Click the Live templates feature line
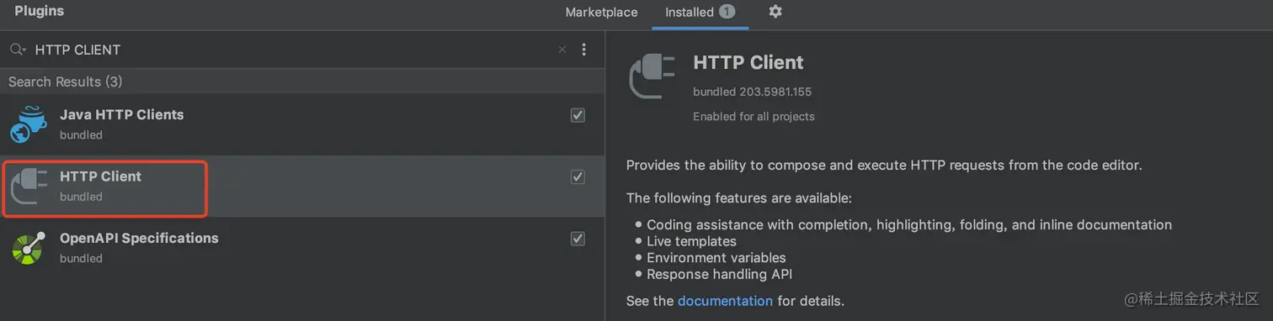 (x=691, y=241)
